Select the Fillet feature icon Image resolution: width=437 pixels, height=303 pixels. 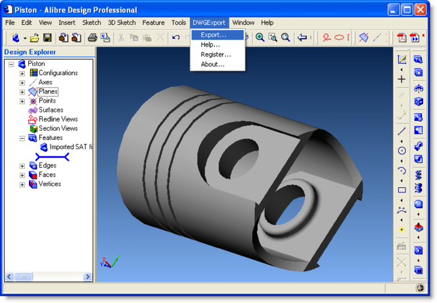(419, 204)
